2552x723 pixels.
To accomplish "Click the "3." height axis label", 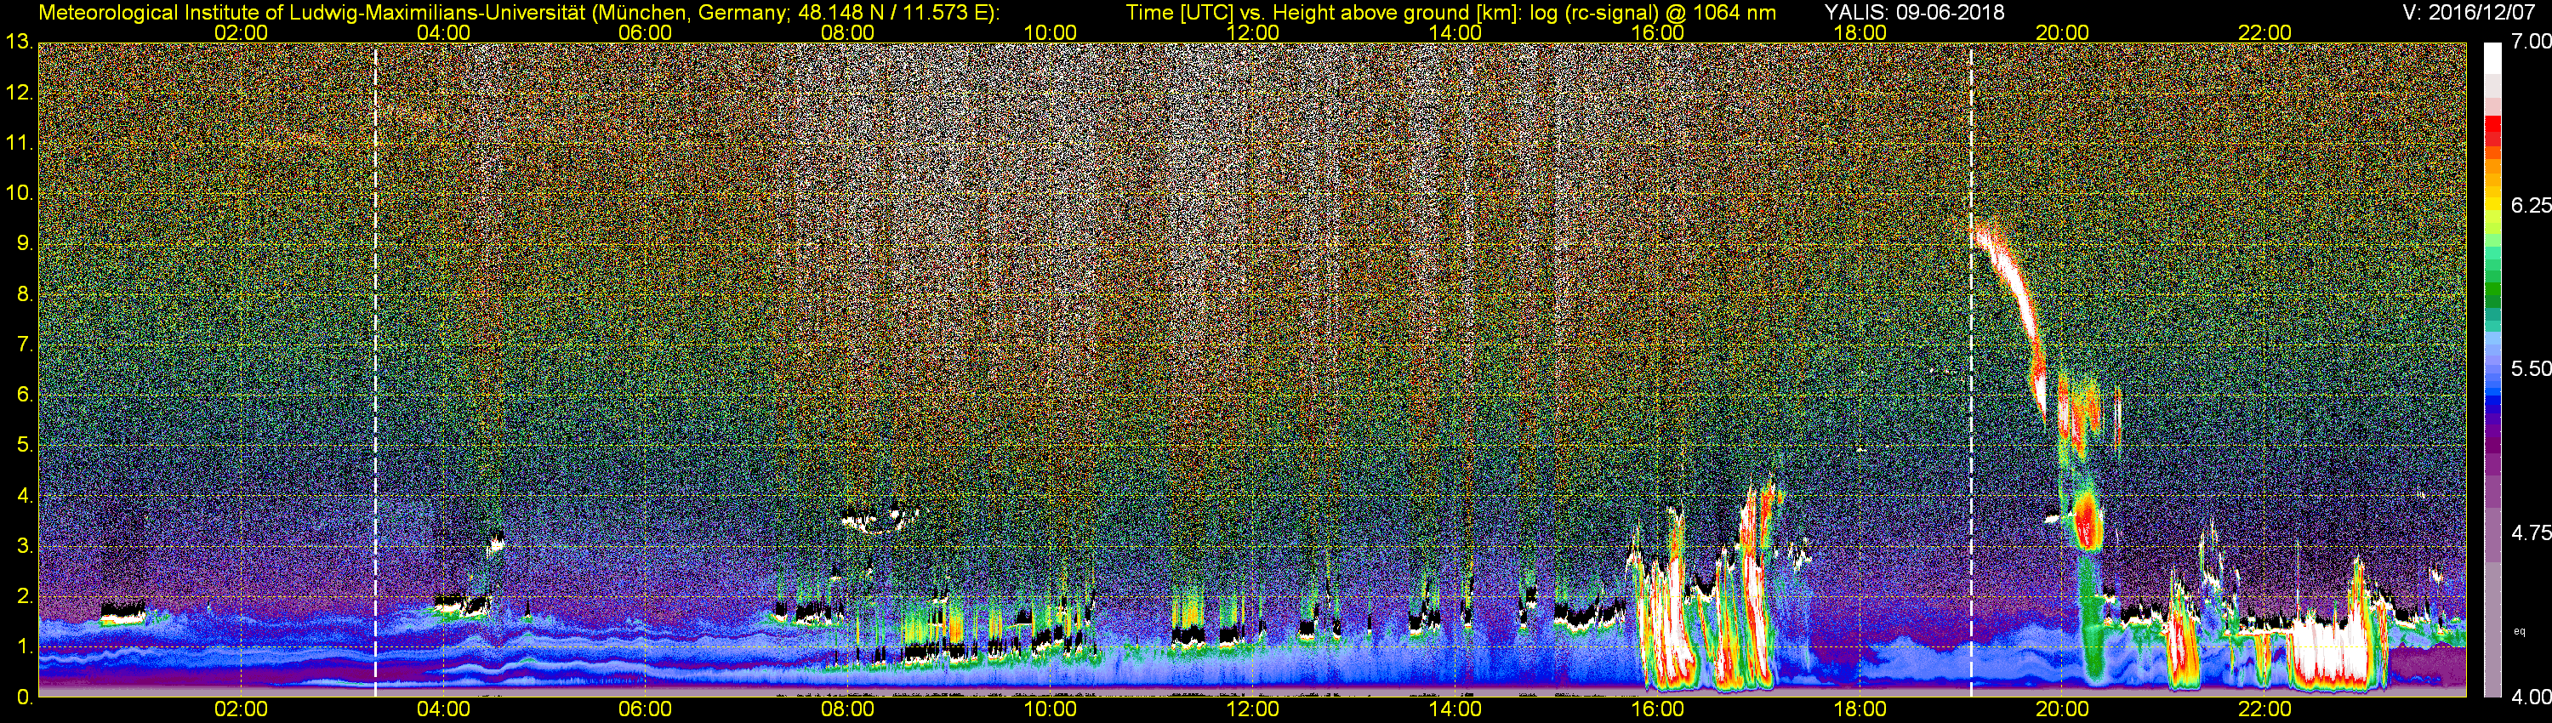I will [x=25, y=547].
